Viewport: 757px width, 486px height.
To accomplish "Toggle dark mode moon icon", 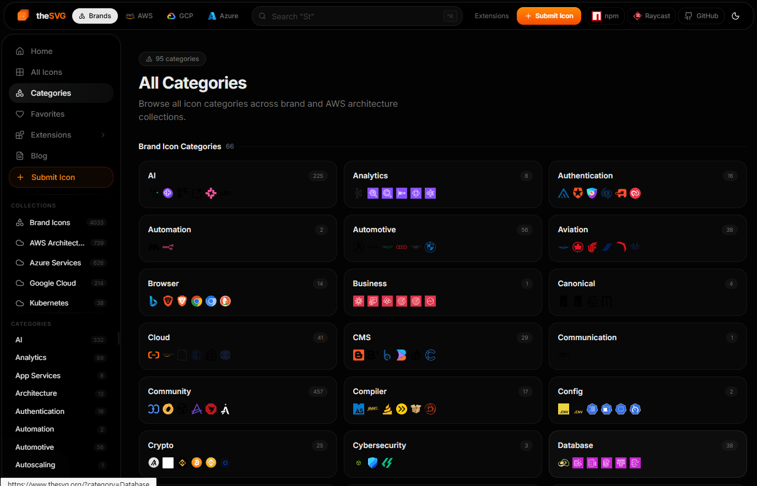I will (736, 16).
